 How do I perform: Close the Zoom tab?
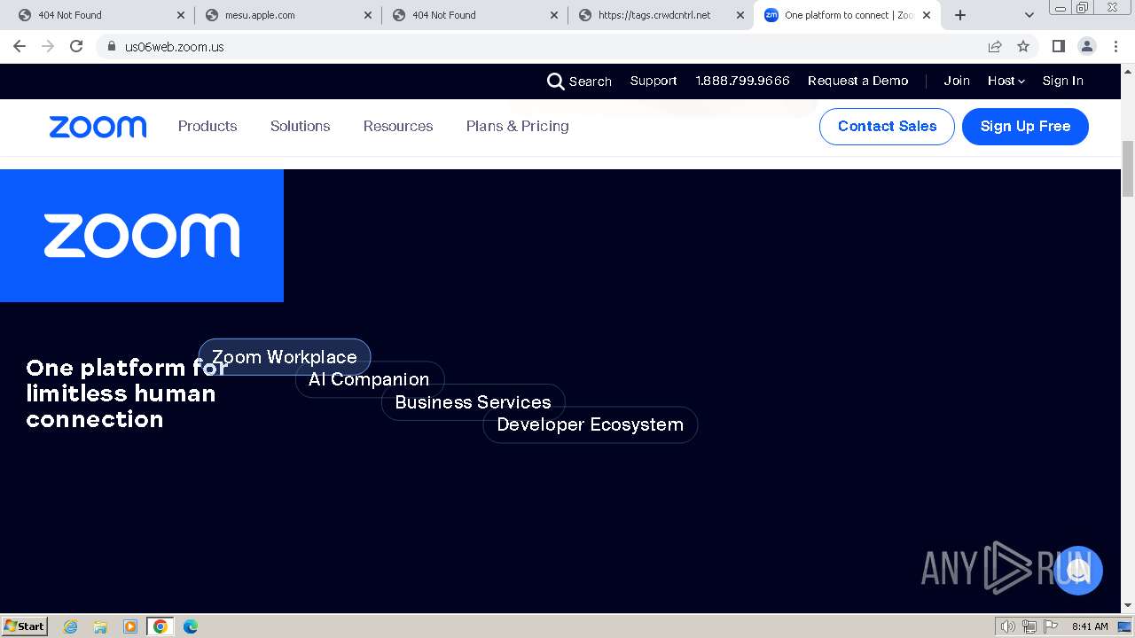(927, 15)
